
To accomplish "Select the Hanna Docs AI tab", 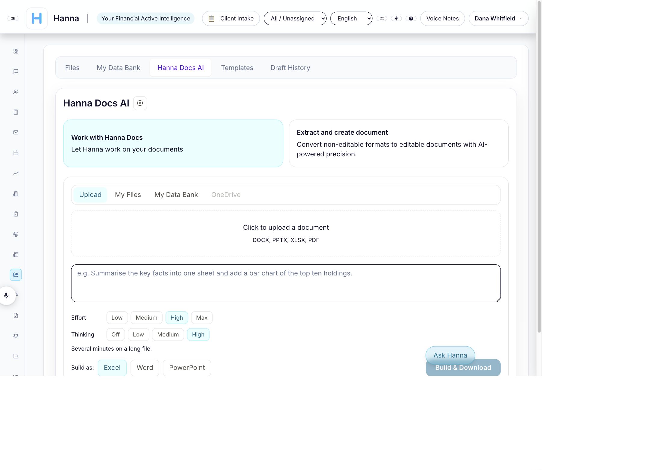I will pyautogui.click(x=181, y=68).
